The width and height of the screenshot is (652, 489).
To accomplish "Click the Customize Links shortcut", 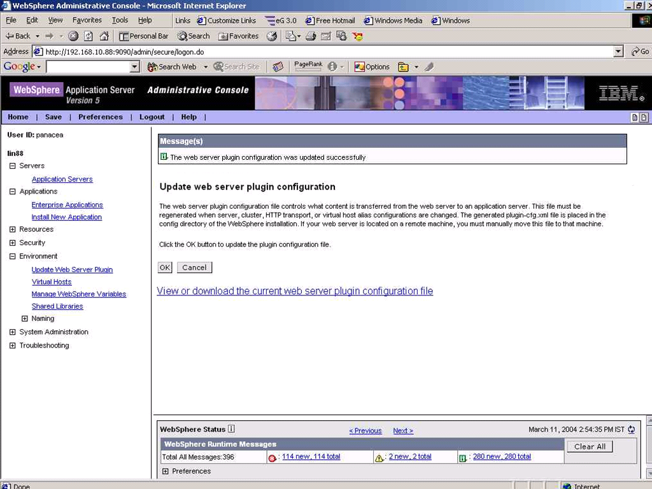I will point(227,20).
